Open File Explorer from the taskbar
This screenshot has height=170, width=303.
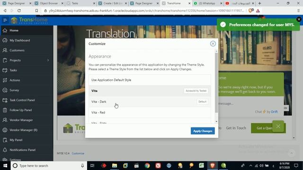(115, 166)
